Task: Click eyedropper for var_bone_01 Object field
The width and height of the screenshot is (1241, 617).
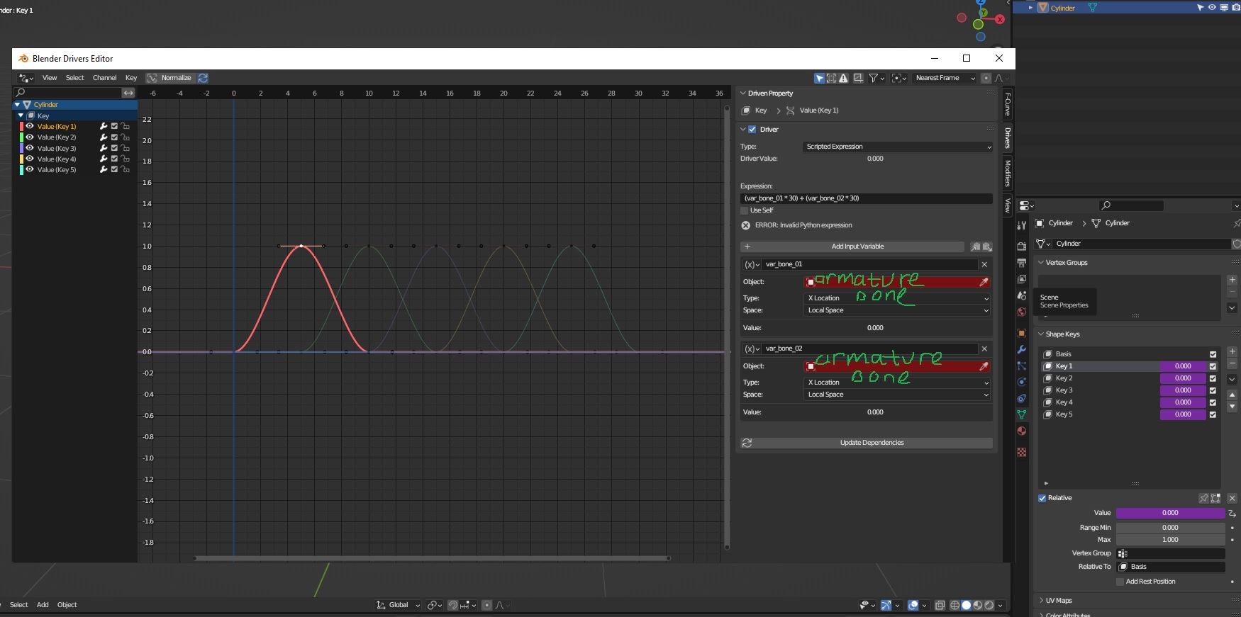Action: [984, 282]
